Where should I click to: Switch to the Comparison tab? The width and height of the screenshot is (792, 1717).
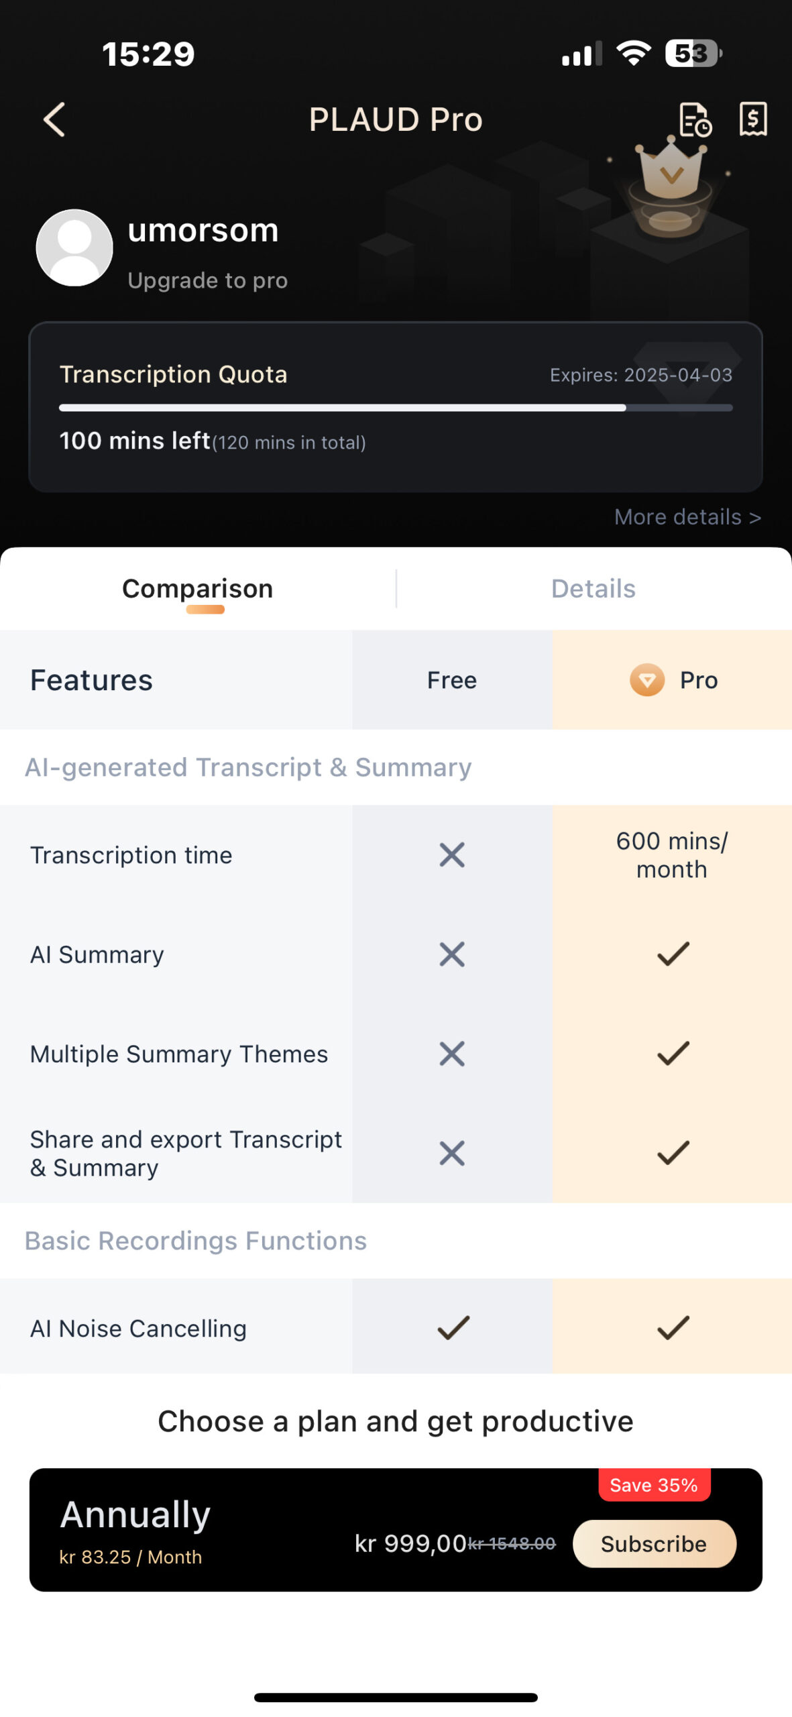pos(198,588)
